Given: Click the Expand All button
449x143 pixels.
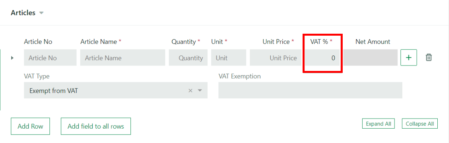Looking at the screenshot, I should click(x=379, y=124).
